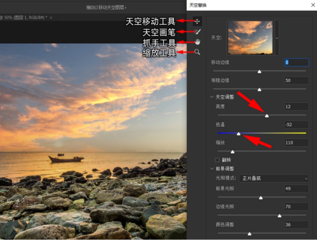The height and width of the screenshot is (240, 317).
Task: Enable the 翻转 checkbox
Action: tap(217, 160)
